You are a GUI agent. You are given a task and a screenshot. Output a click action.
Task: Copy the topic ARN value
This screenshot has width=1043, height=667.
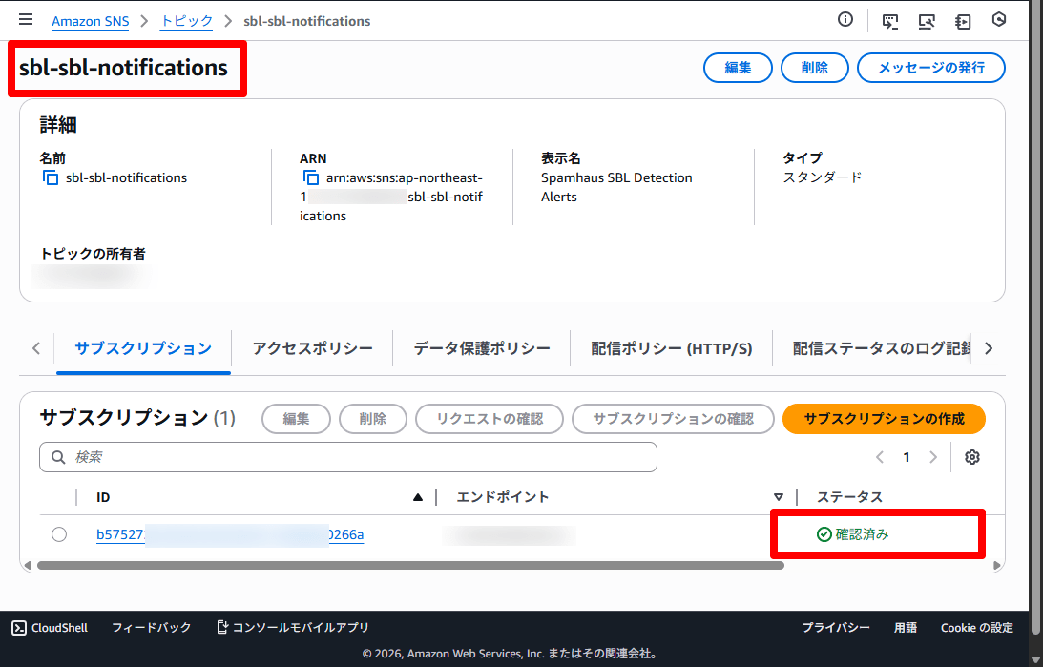(x=310, y=177)
